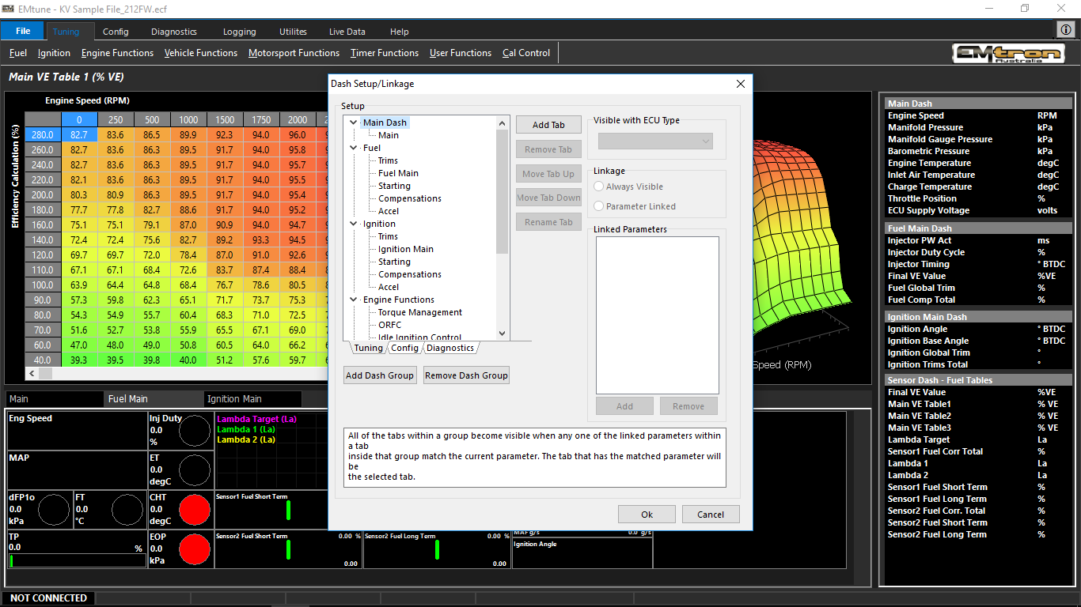1081x607 pixels.
Task: Click the Remove Tab button
Action: coord(548,149)
